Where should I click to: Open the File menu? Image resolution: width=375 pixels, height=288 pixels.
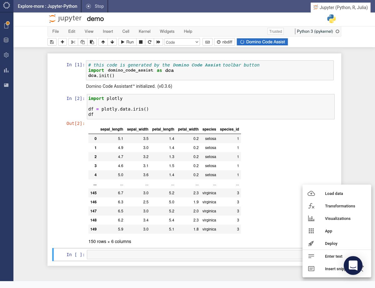pyautogui.click(x=56, y=31)
